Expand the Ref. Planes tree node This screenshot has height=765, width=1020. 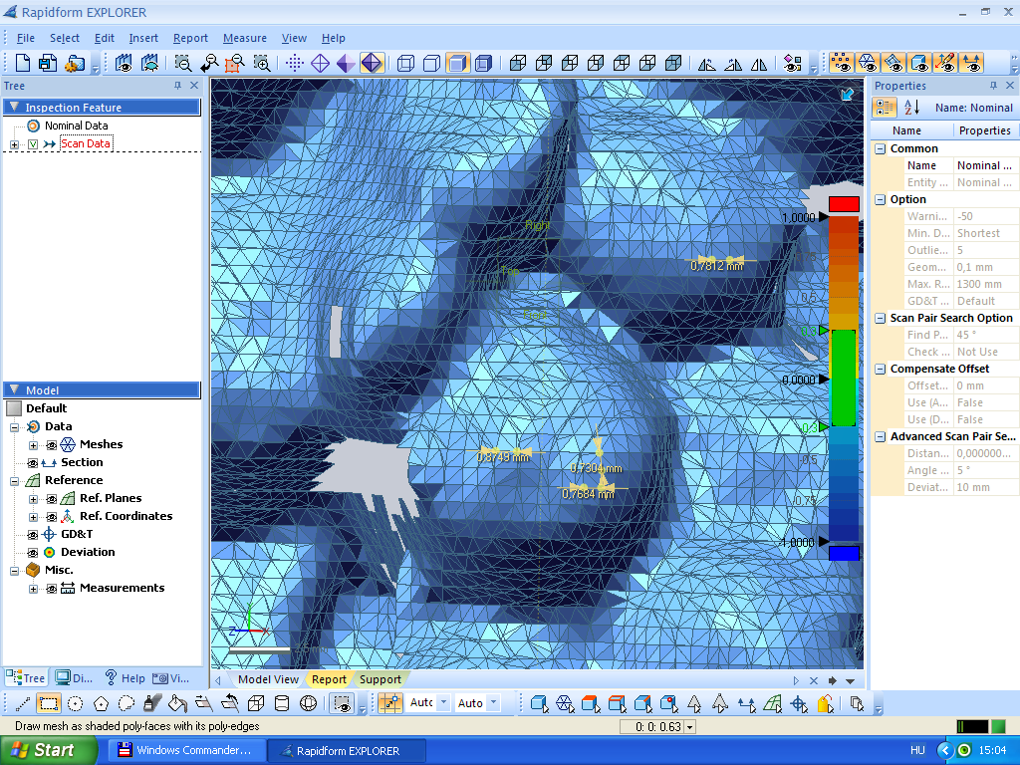coord(33,499)
